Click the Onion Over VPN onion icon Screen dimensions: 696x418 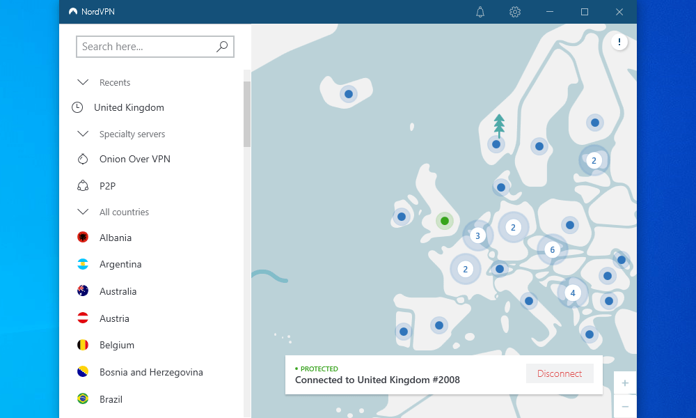pyautogui.click(x=83, y=159)
